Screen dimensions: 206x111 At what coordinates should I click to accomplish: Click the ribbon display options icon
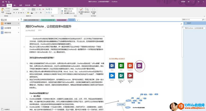point(189,2)
